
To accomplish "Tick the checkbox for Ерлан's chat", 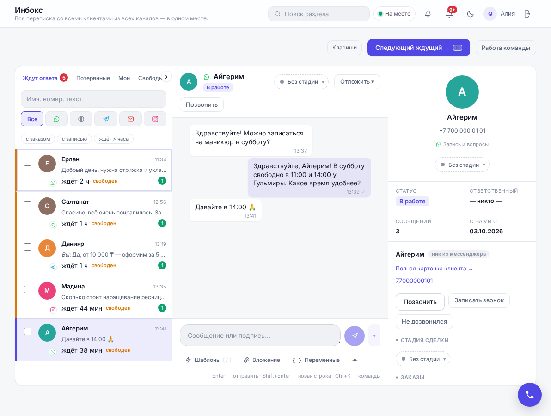I will pos(28,162).
